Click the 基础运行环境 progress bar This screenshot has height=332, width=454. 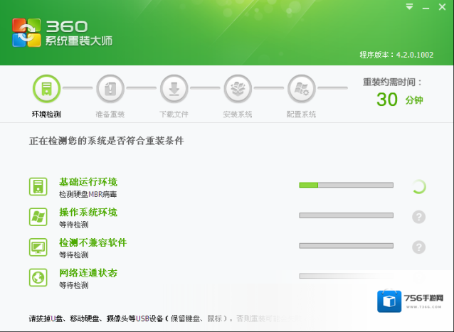[x=346, y=185]
